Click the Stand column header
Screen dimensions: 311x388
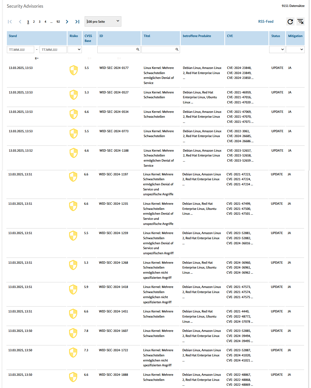click(37, 38)
